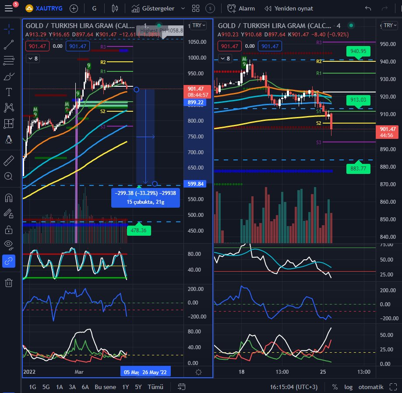
Task: Toggle stay in drawing mode
Action: tap(9, 214)
